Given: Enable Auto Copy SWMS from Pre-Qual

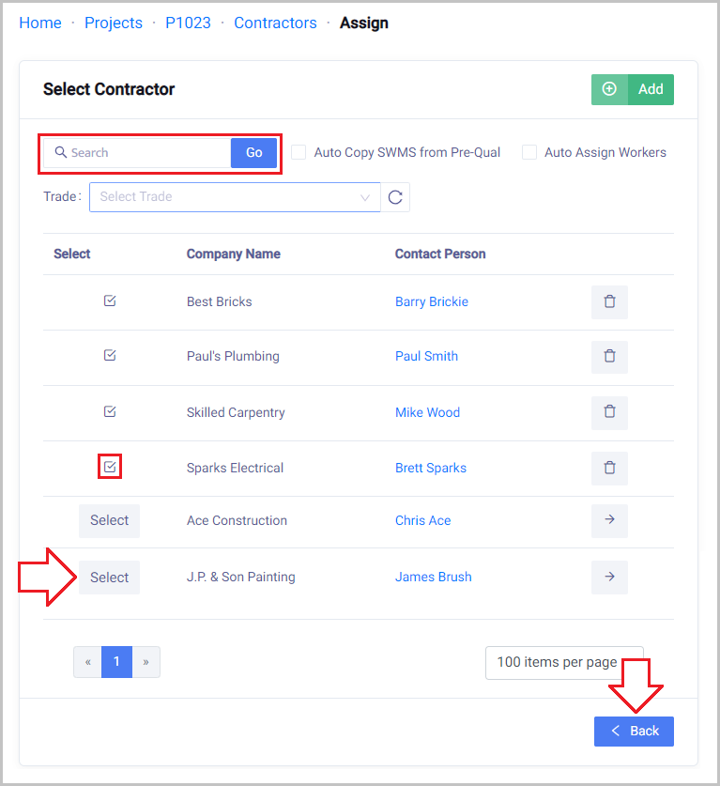Looking at the screenshot, I should [x=299, y=152].
